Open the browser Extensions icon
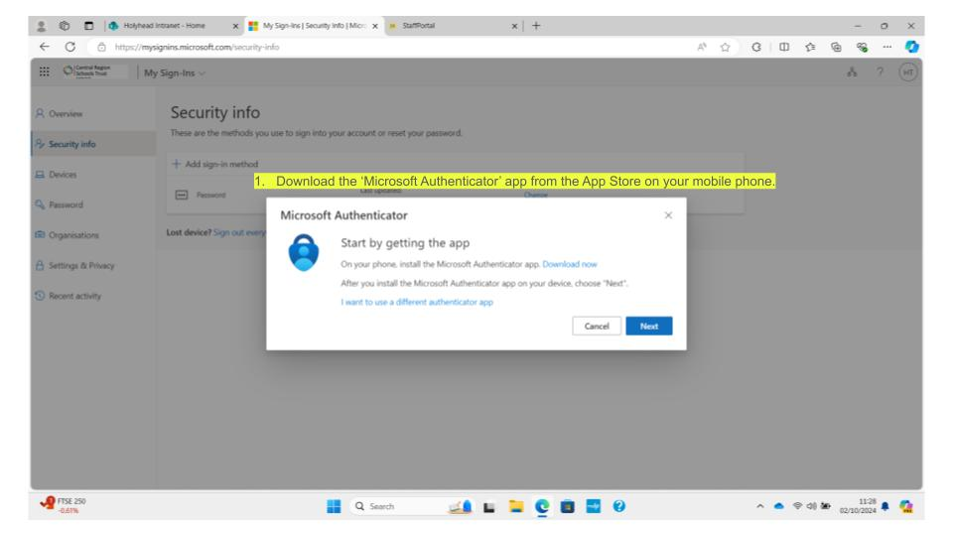The width and height of the screenshot is (953, 536). 756,47
